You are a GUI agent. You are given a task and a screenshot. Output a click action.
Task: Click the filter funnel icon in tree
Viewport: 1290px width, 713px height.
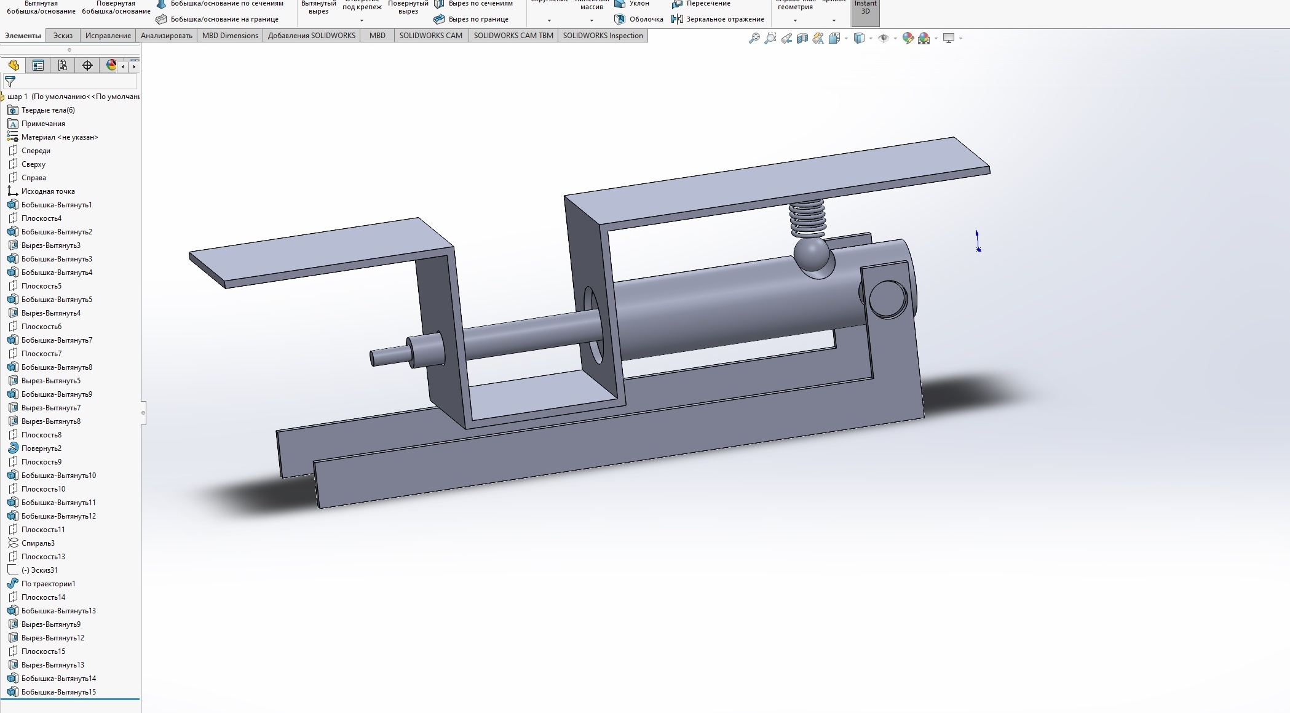tap(10, 81)
